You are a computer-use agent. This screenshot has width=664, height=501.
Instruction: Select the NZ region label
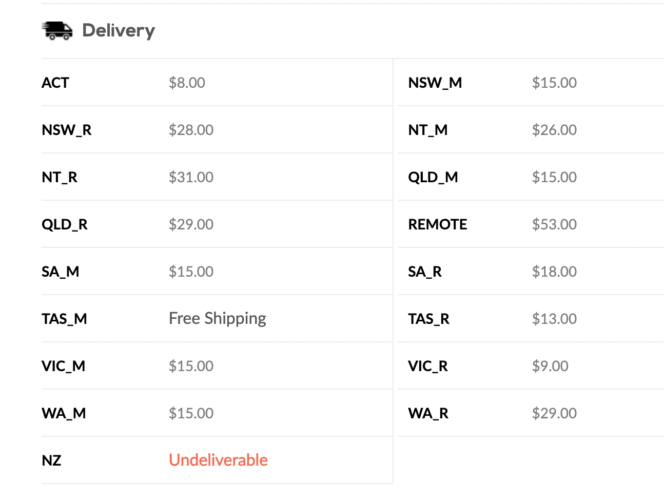[51, 460]
